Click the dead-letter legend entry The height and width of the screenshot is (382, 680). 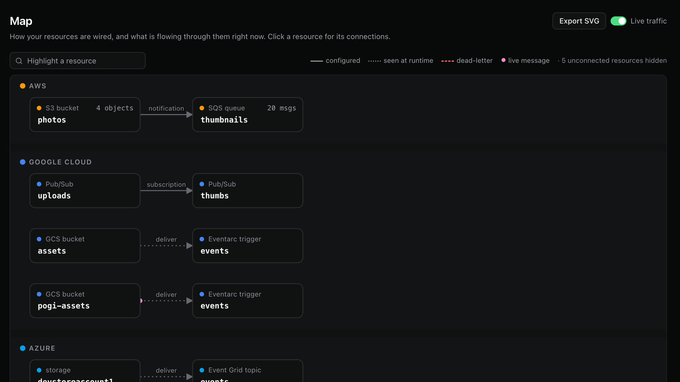[467, 61]
